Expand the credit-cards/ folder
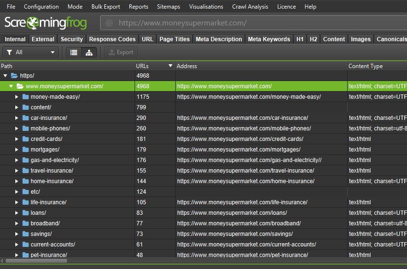 tap(16, 139)
